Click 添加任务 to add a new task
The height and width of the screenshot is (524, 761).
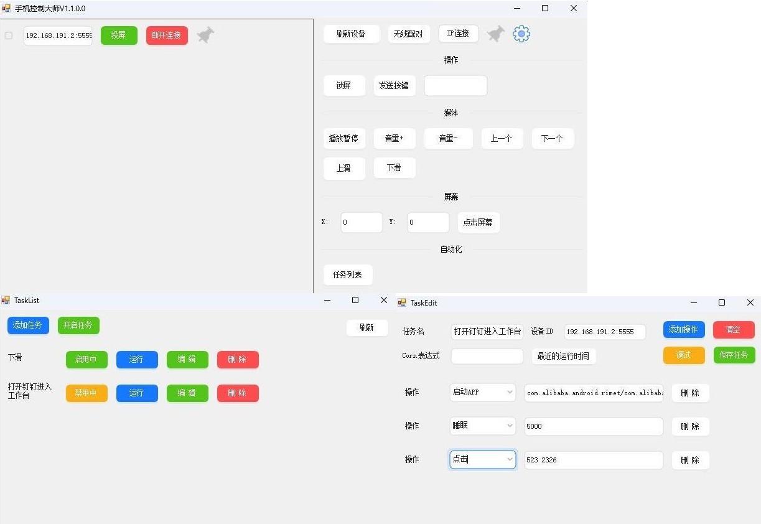pyautogui.click(x=28, y=325)
